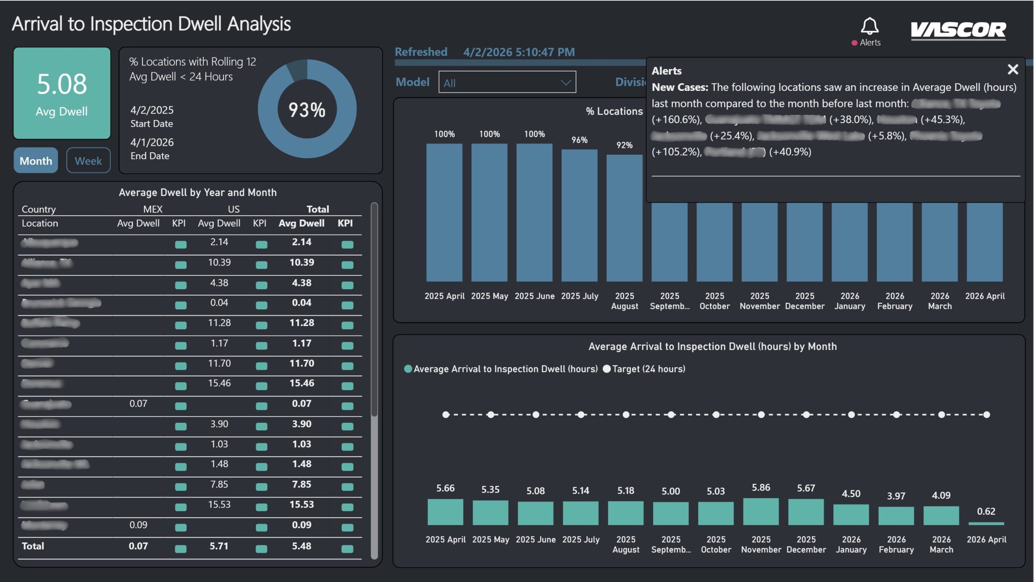
Task: Click the Total Avg Dwell column header
Action: [301, 223]
